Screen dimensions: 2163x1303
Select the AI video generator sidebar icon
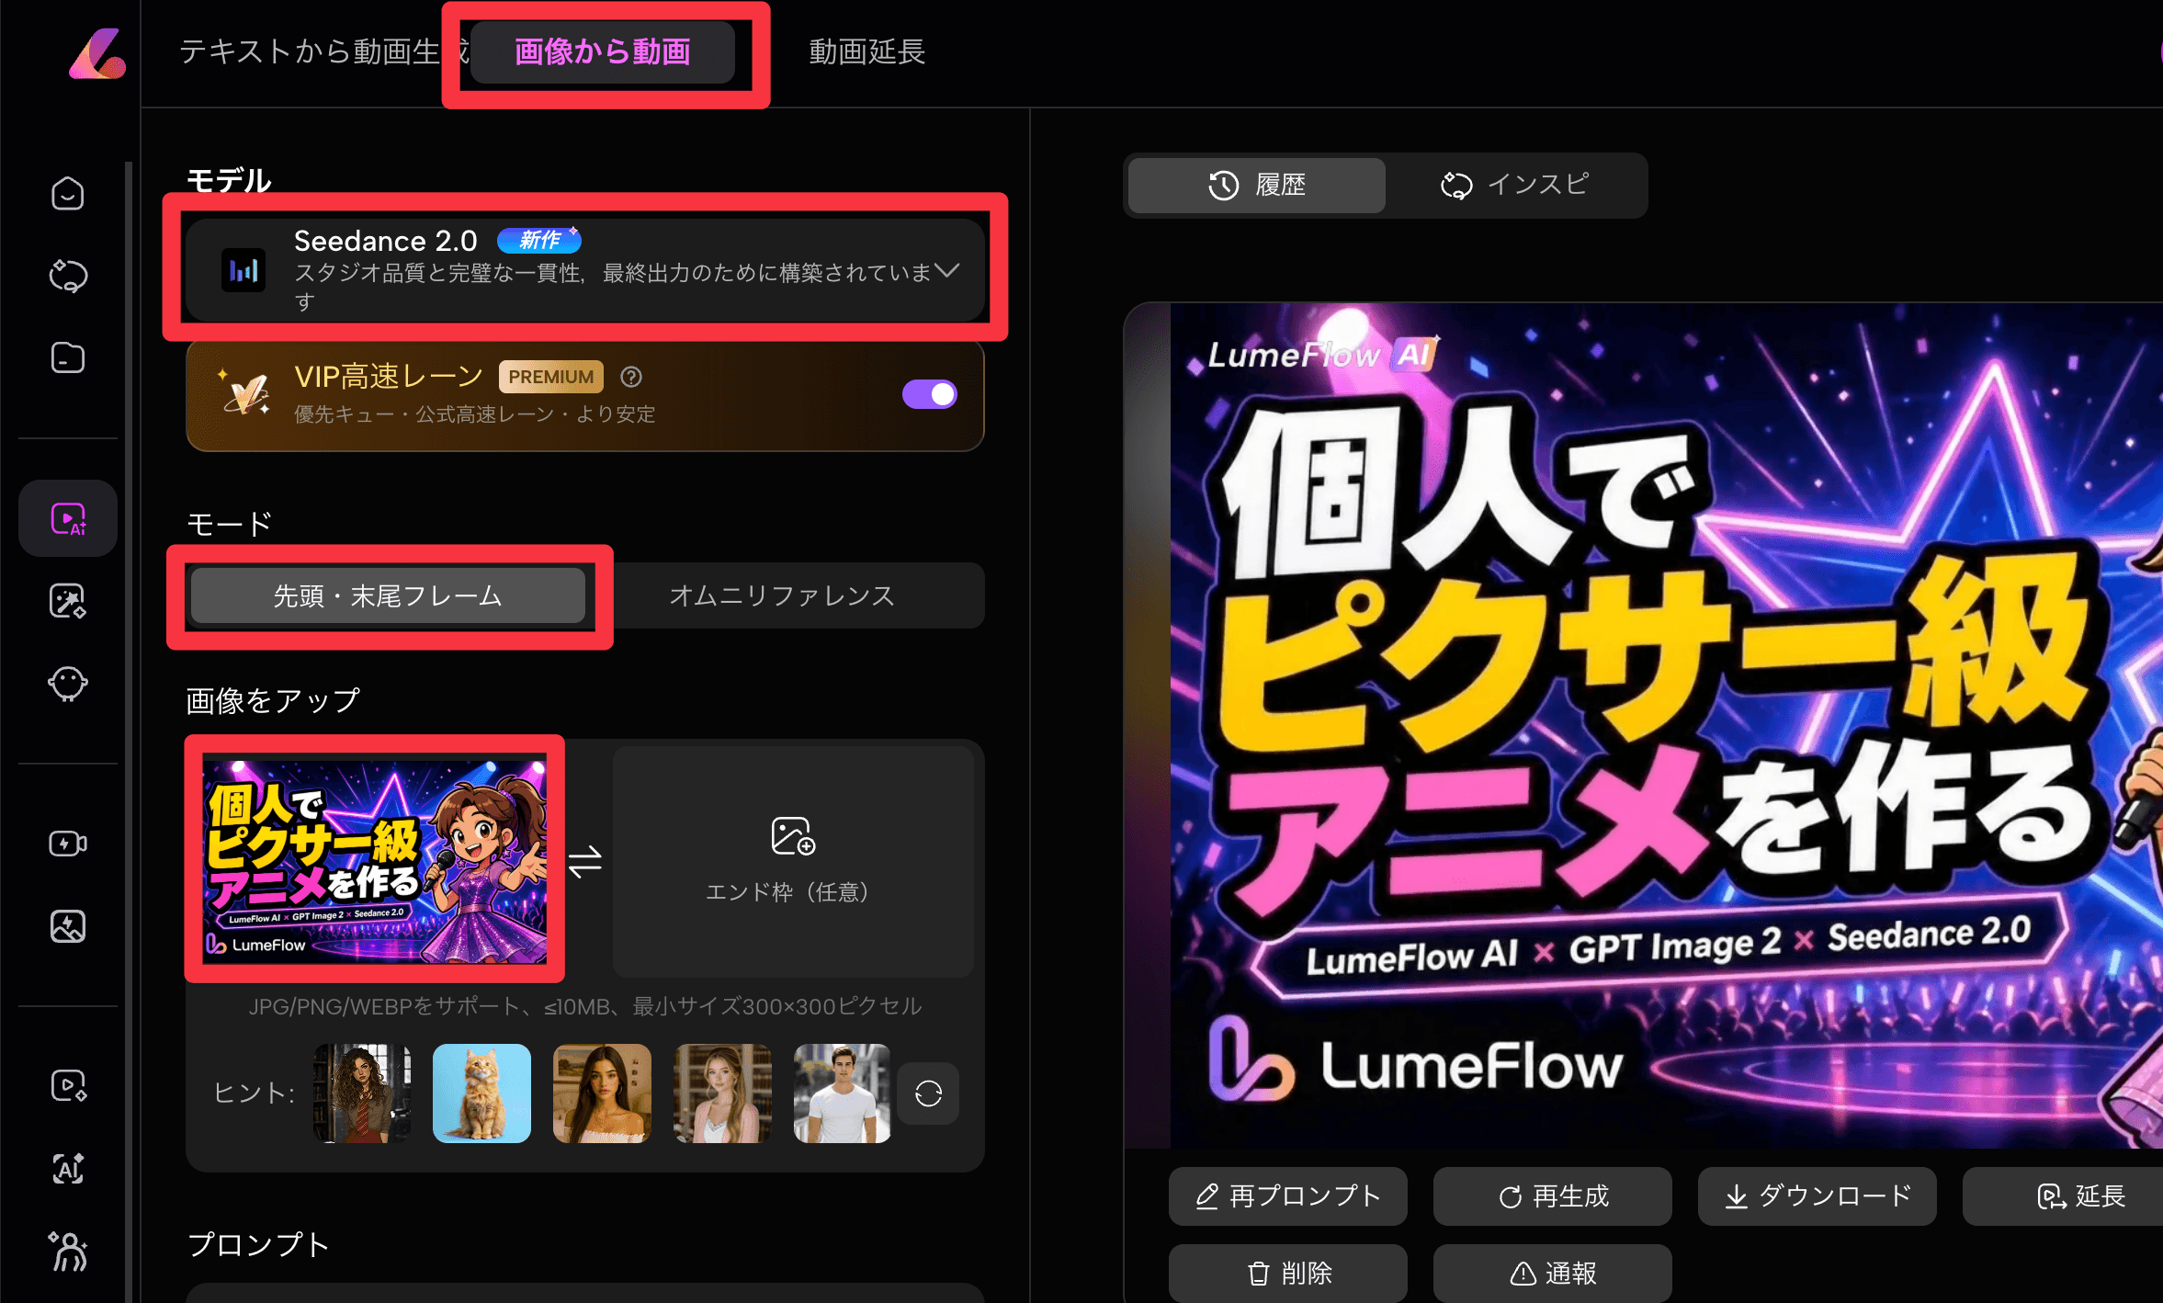[x=68, y=519]
